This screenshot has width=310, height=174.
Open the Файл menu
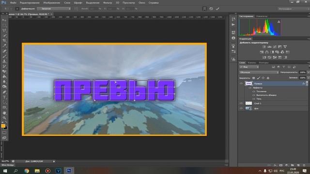click(x=13, y=3)
